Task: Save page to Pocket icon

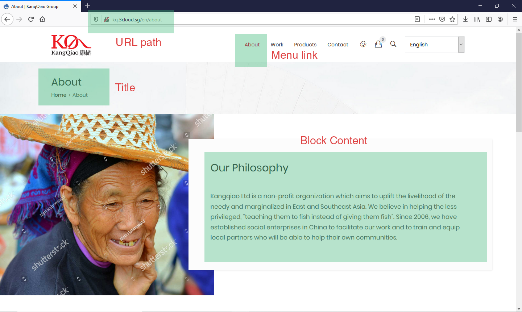Action: coord(442,19)
